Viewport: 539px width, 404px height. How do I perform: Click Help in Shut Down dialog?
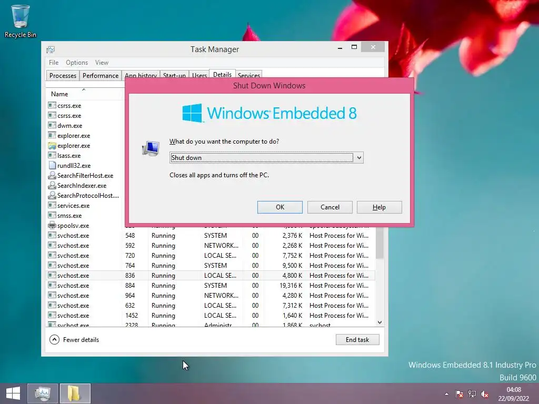[379, 207]
